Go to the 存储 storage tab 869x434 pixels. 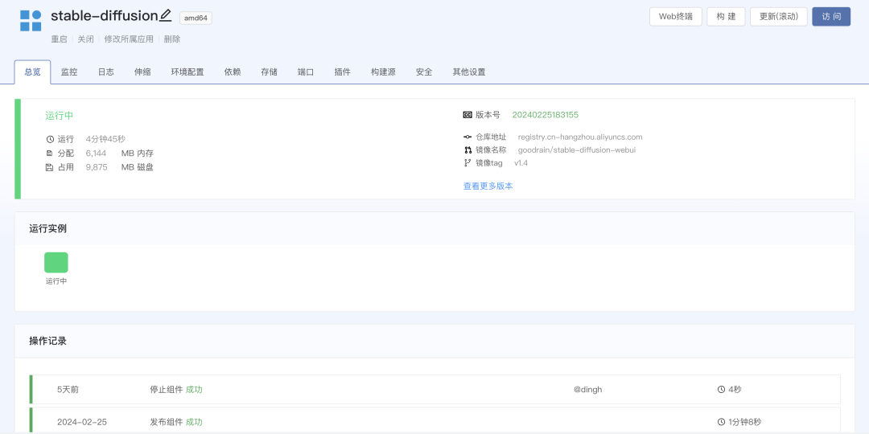pos(269,72)
